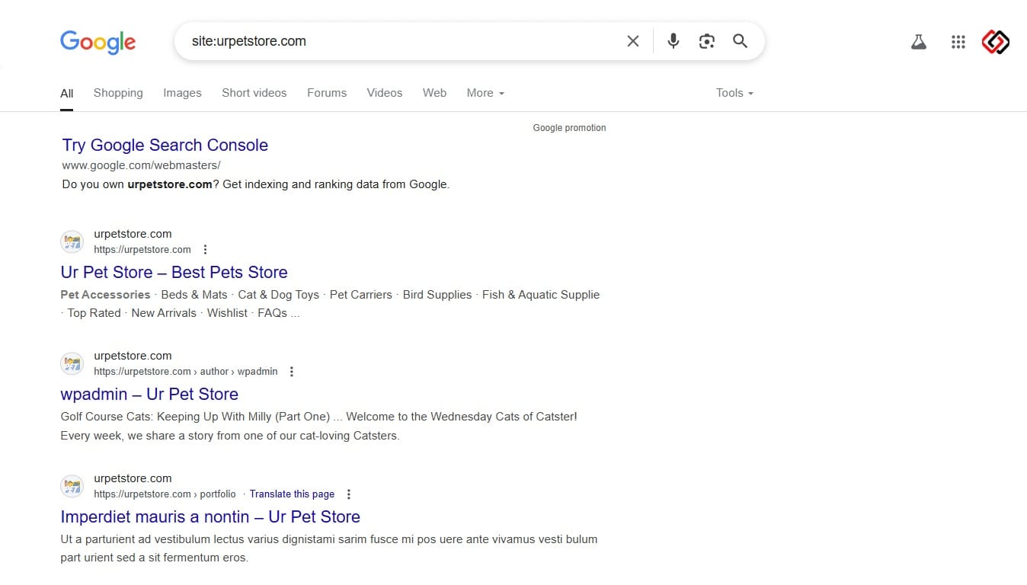Select the Short videos tab
Viewport: 1027px width, 585px height.
point(254,93)
